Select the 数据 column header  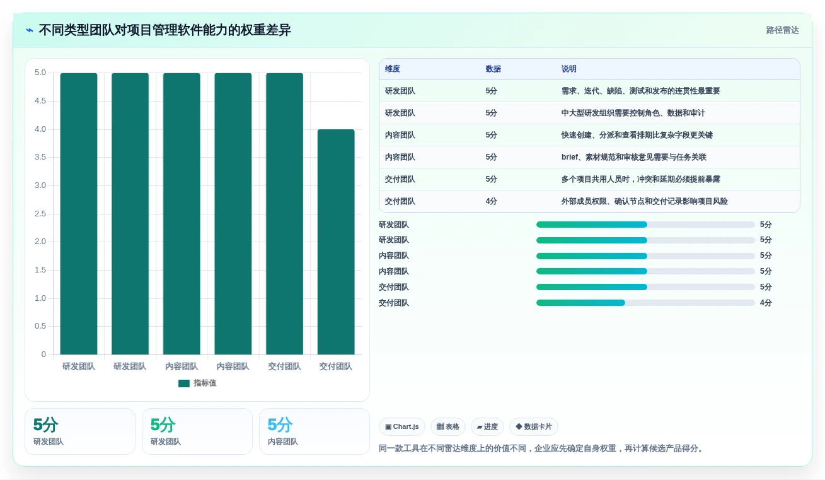[x=493, y=69]
